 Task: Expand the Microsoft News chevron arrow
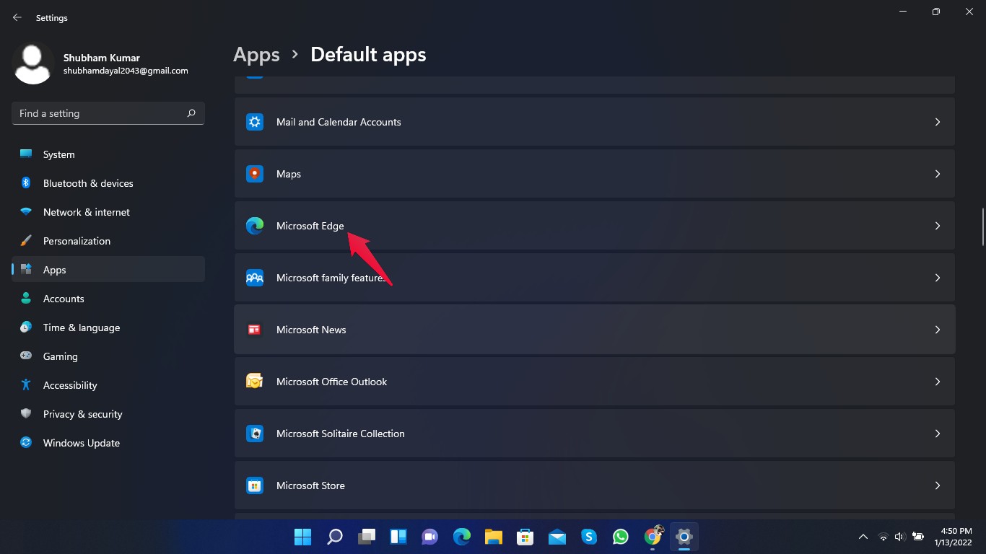pyautogui.click(x=937, y=330)
